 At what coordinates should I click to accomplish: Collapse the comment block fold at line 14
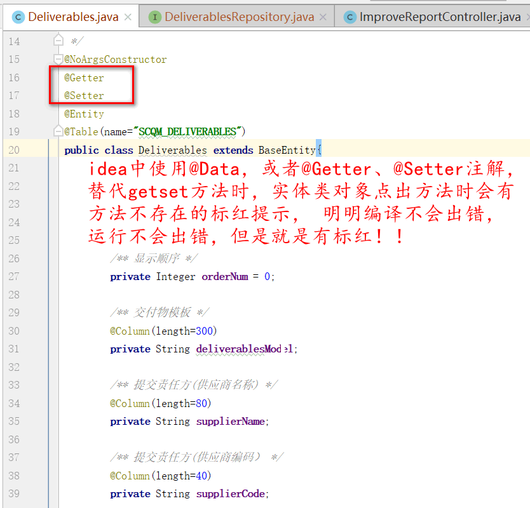coord(57,41)
